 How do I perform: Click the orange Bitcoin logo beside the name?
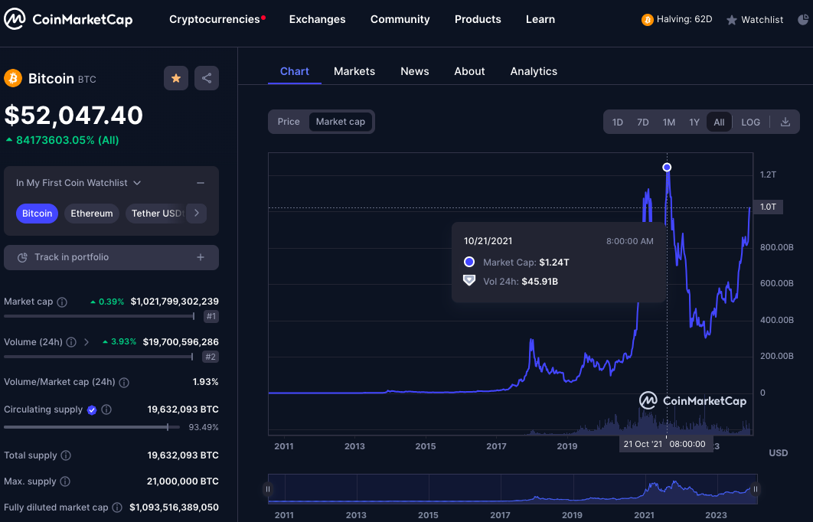coord(13,78)
